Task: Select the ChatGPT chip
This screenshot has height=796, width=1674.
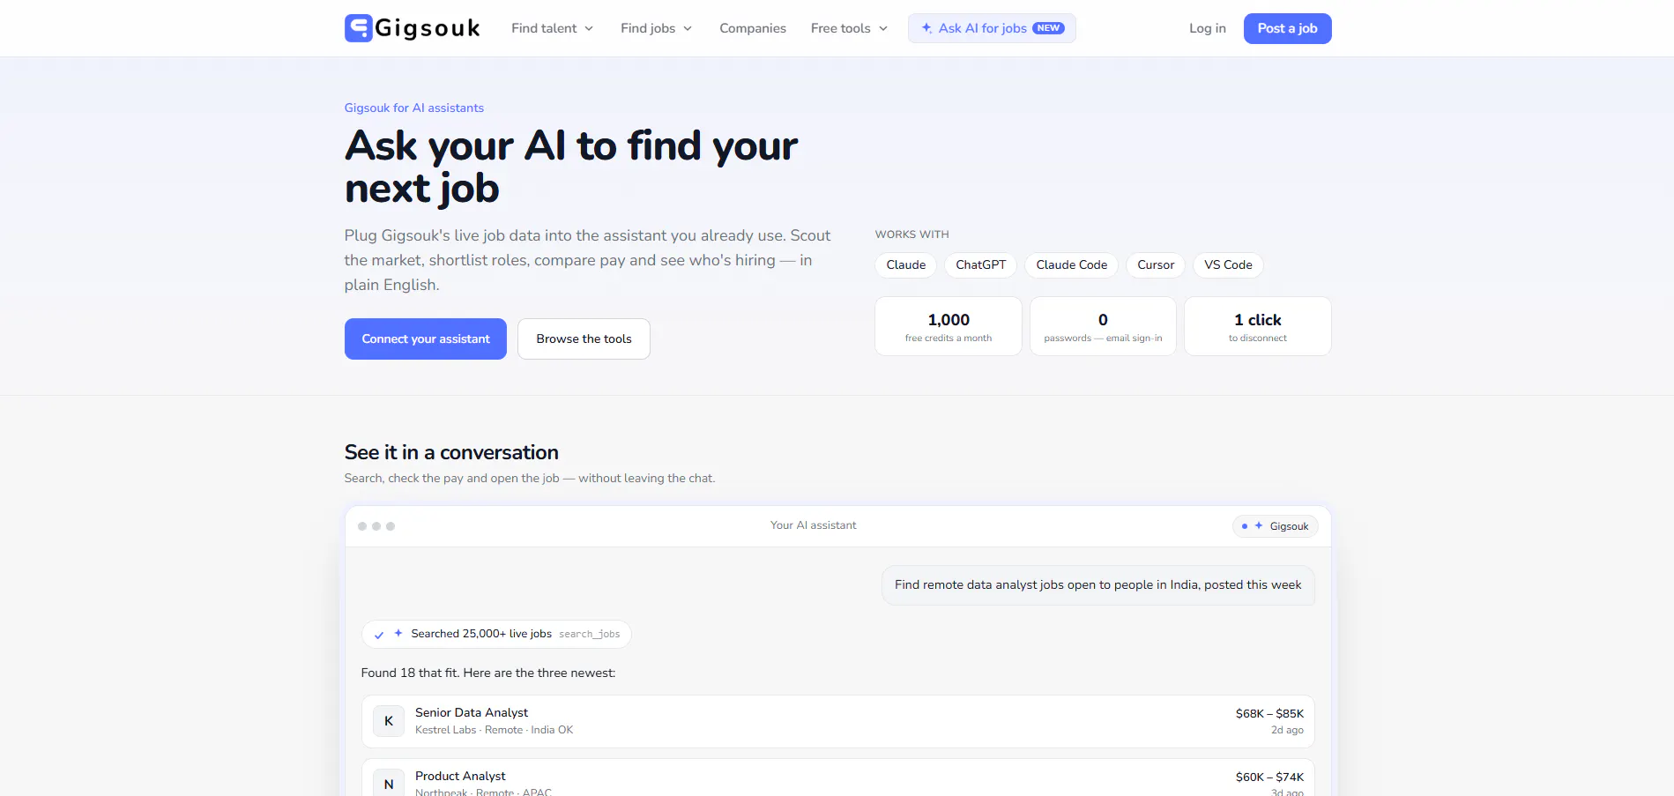Action: coord(981,265)
